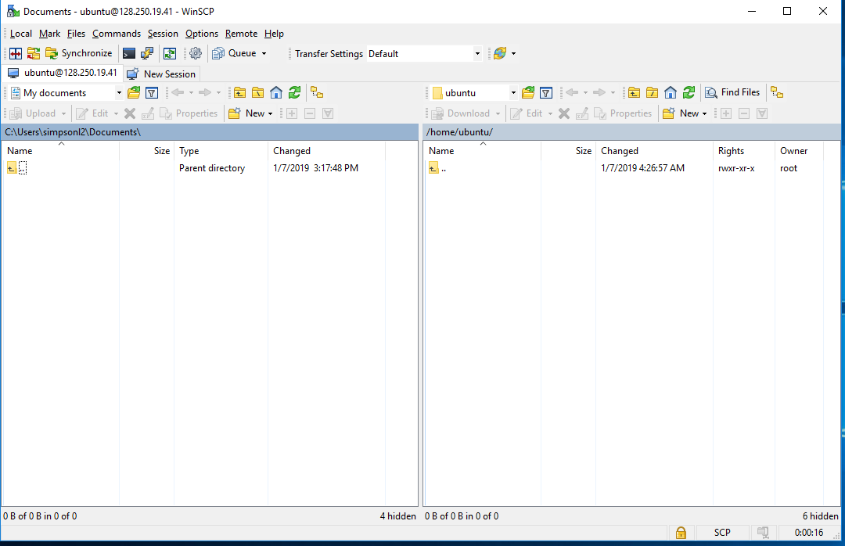Toggle the remote directory tree icon
Image resolution: width=845 pixels, height=546 pixels.
click(777, 92)
